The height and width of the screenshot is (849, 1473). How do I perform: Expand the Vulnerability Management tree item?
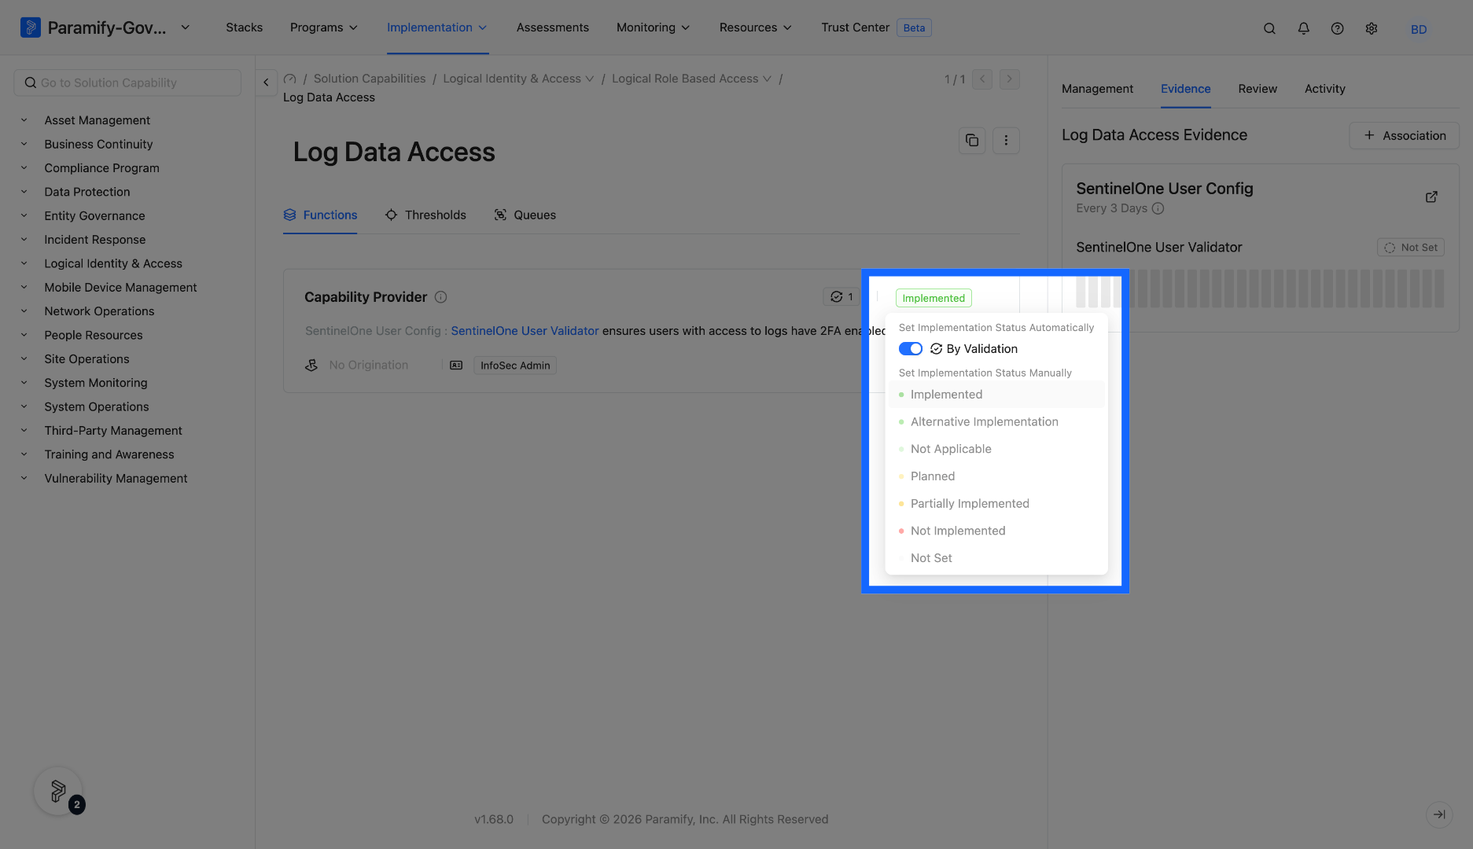pos(24,478)
